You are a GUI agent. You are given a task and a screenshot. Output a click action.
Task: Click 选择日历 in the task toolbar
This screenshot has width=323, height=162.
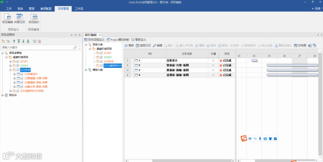tap(143, 45)
